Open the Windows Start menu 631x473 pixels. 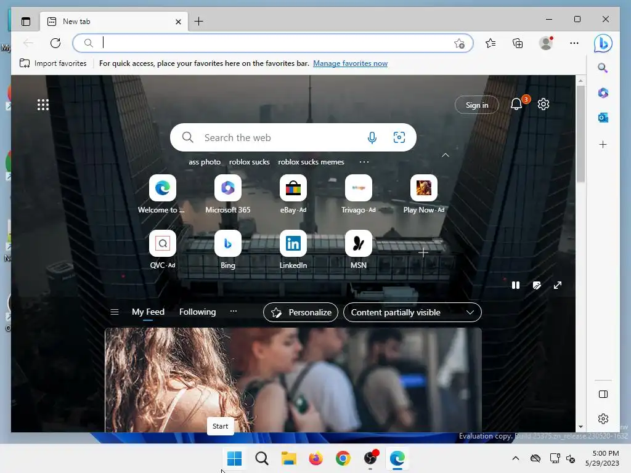click(x=234, y=458)
